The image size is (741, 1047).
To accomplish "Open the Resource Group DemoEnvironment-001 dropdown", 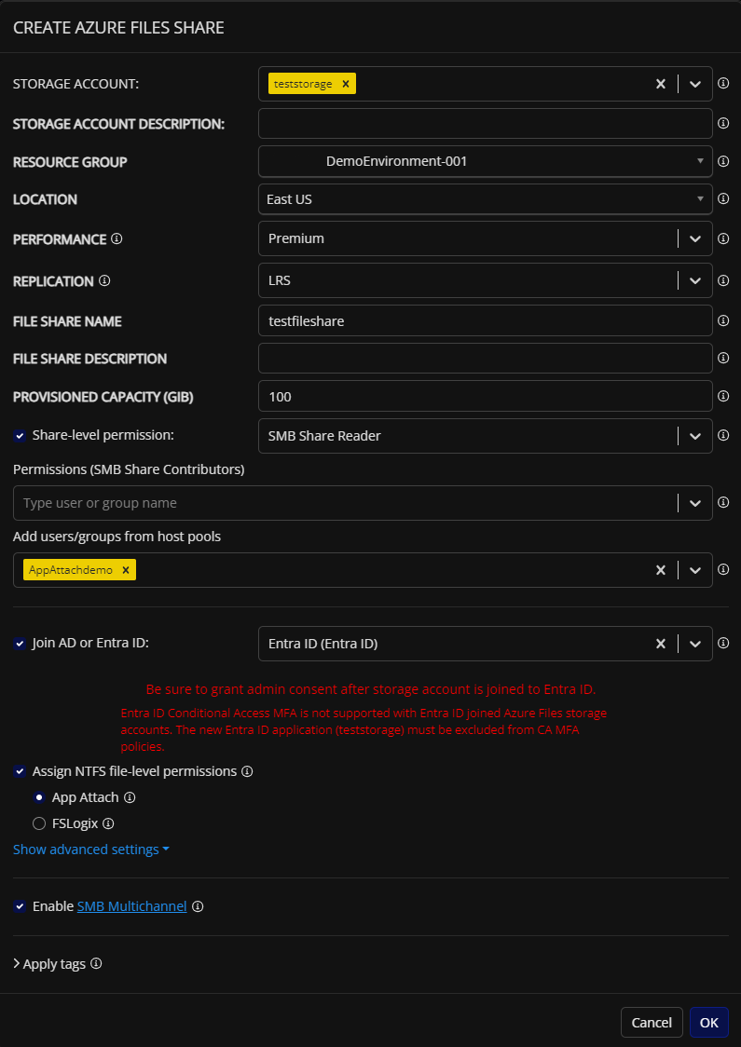I will 485,161.
